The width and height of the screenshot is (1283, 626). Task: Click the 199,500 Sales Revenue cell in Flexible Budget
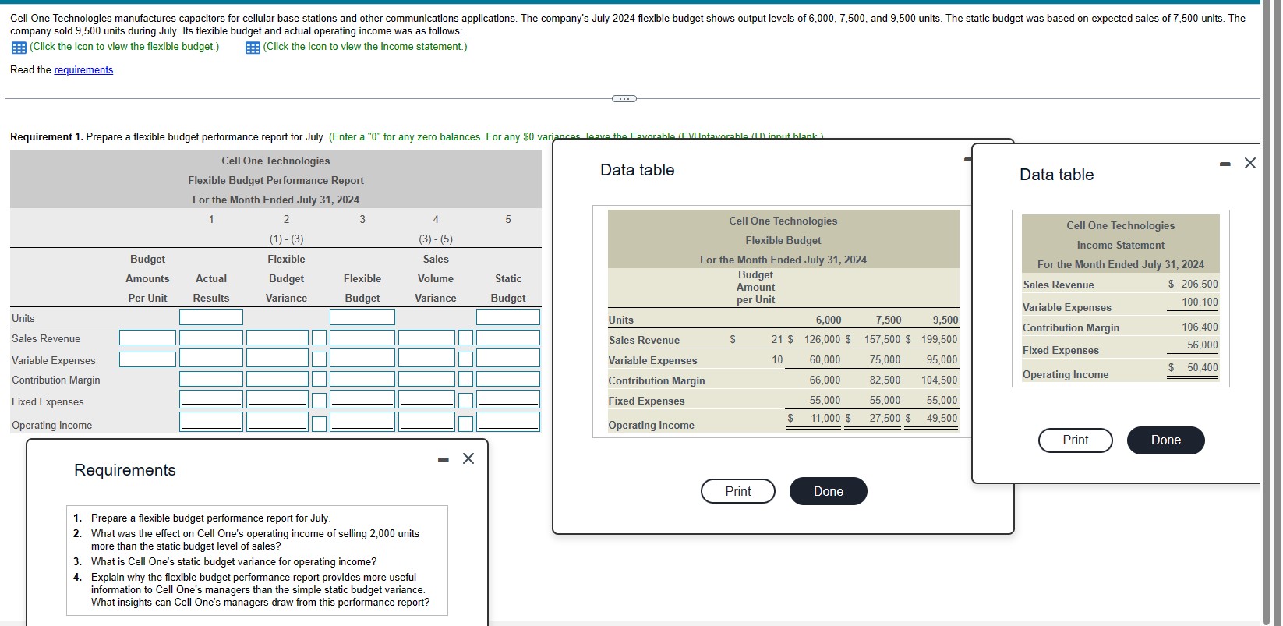click(939, 340)
